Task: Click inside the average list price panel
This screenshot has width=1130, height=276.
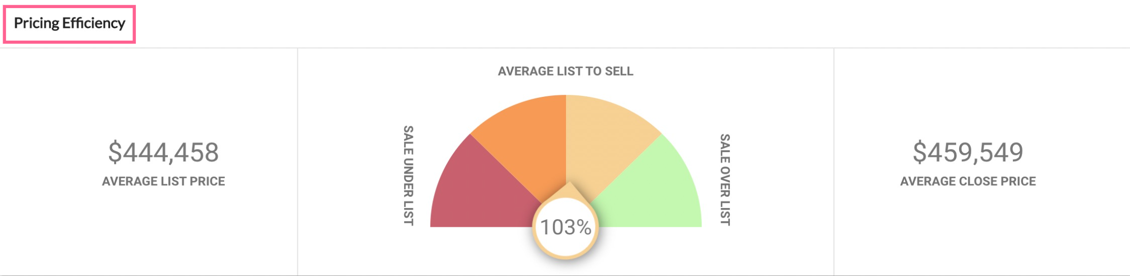Action: tap(149, 162)
